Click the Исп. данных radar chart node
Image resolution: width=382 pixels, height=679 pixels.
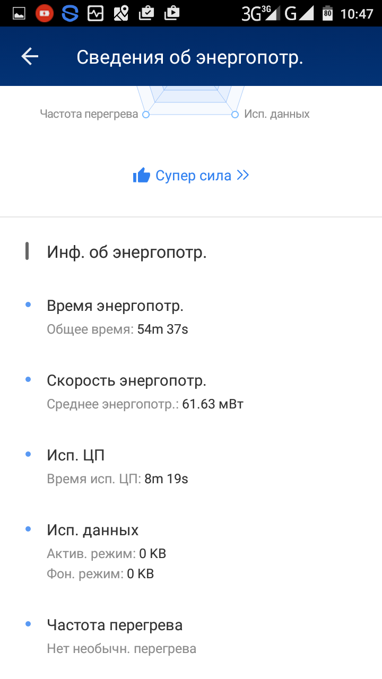tap(235, 114)
